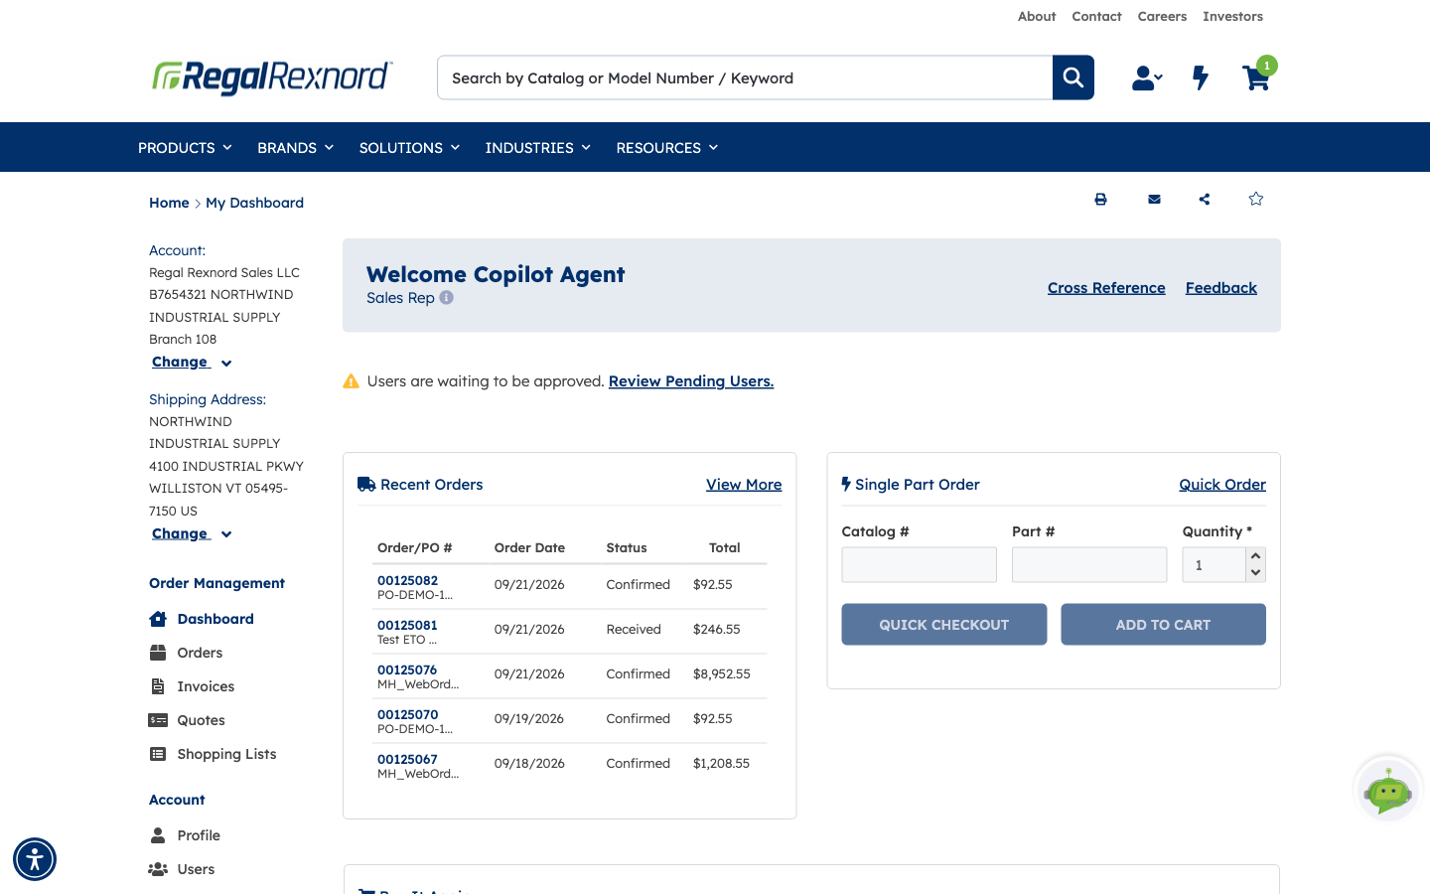Image resolution: width=1430 pixels, height=894 pixels.
Task: Open the Feedback link
Action: click(x=1221, y=288)
